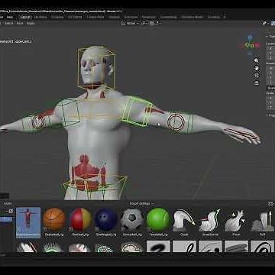Open the Animation workspace tab
This screenshot has height=275, width=275.
coord(131,17)
